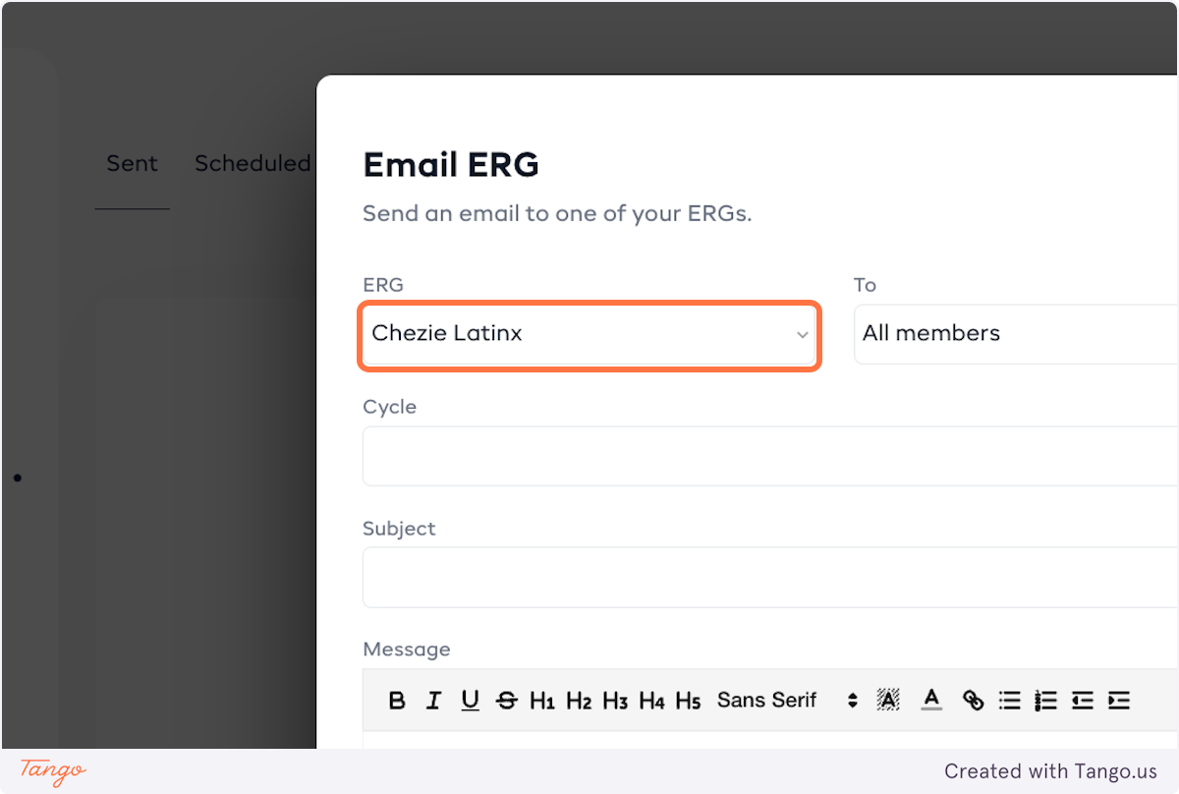Set Heading 5 format
This screenshot has width=1179, height=794.
pyautogui.click(x=688, y=701)
